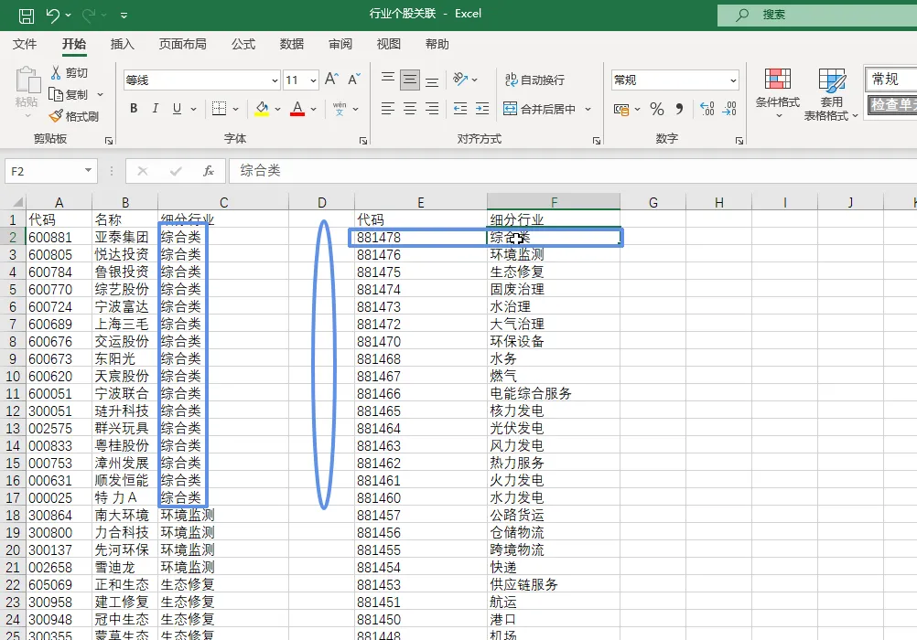
Task: Apply yellow fill color to cell
Action: (x=262, y=109)
